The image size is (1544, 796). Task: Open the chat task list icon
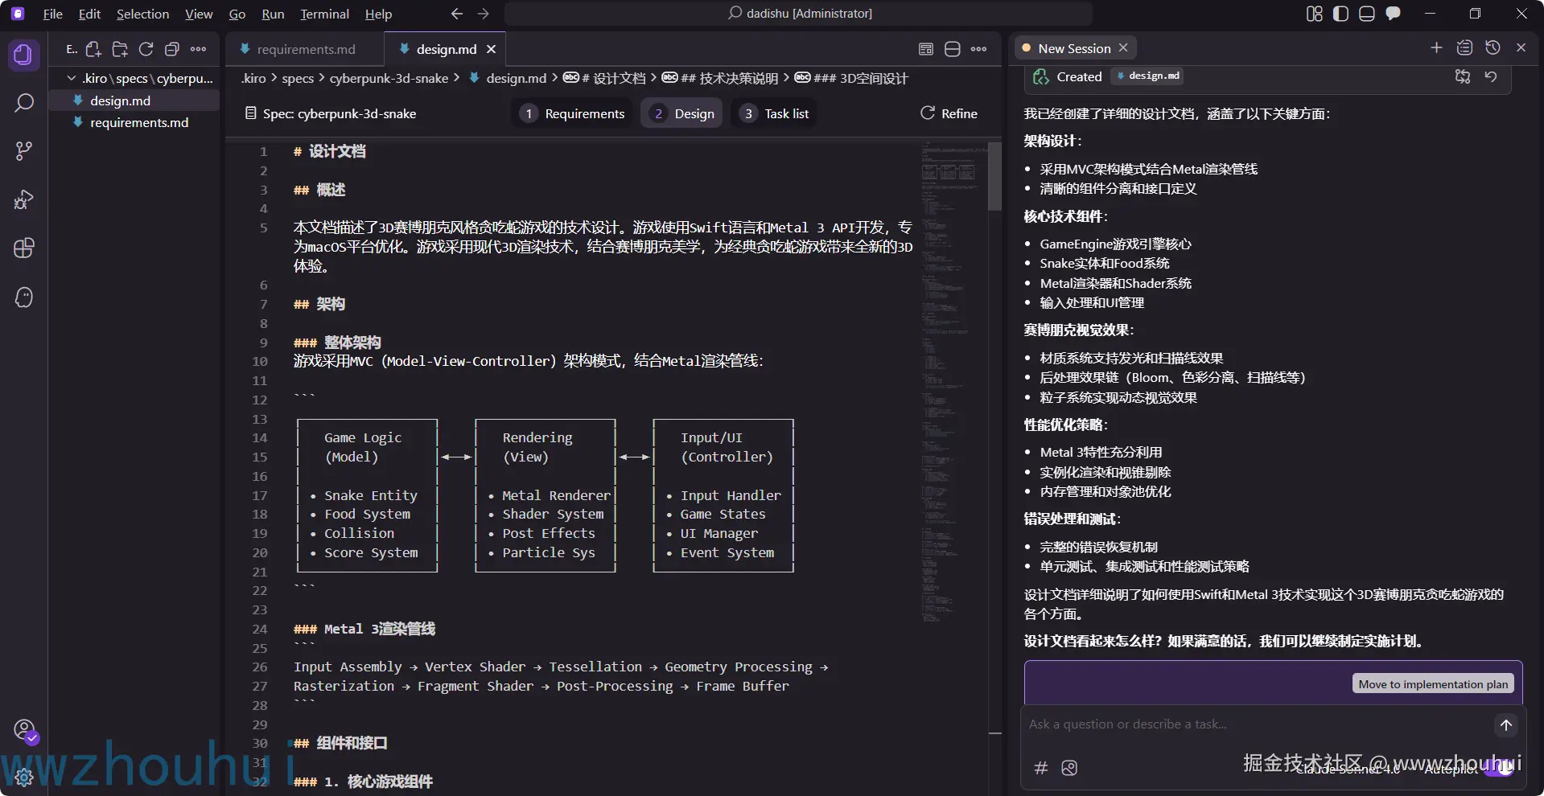(1464, 47)
